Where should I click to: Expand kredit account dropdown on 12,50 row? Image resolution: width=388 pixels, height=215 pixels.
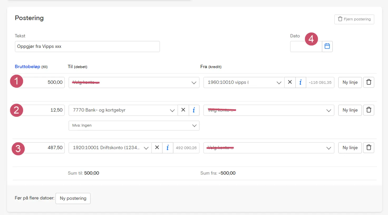[x=269, y=110]
